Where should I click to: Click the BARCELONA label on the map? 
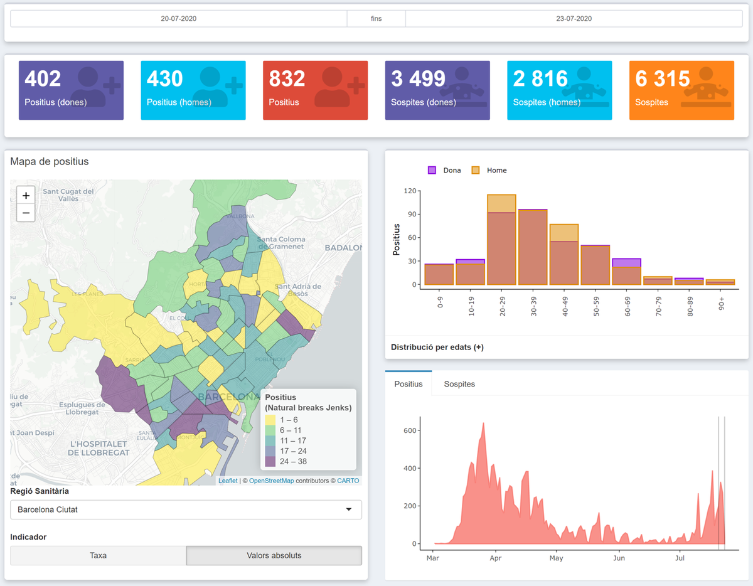pos(229,397)
